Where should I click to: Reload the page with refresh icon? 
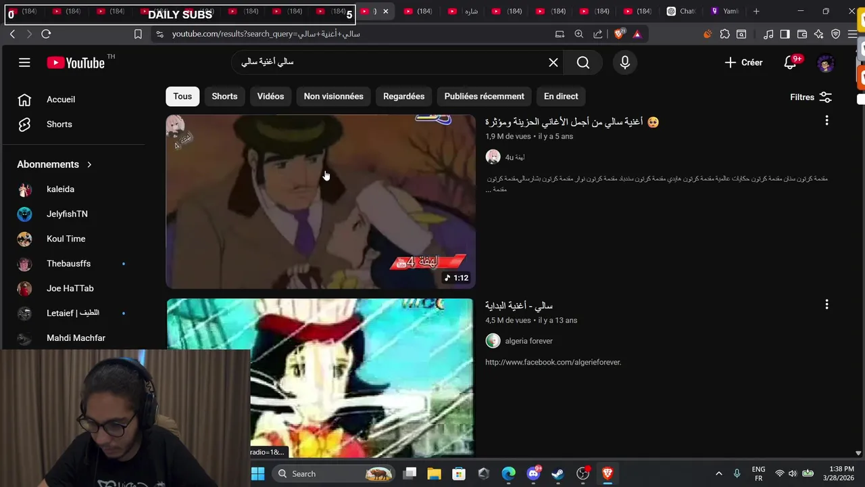[46, 34]
